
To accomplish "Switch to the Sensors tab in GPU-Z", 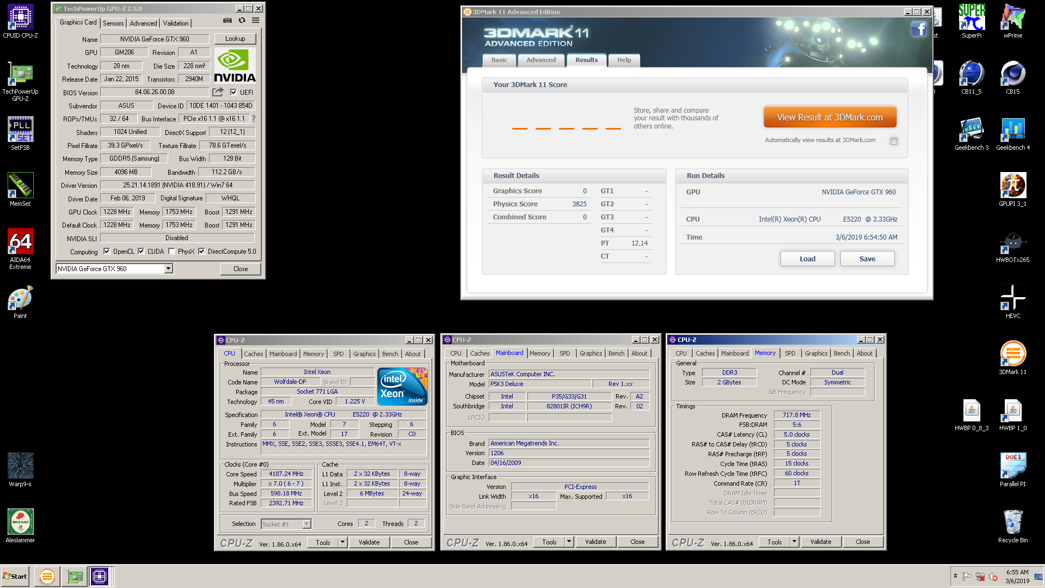I will [x=113, y=23].
